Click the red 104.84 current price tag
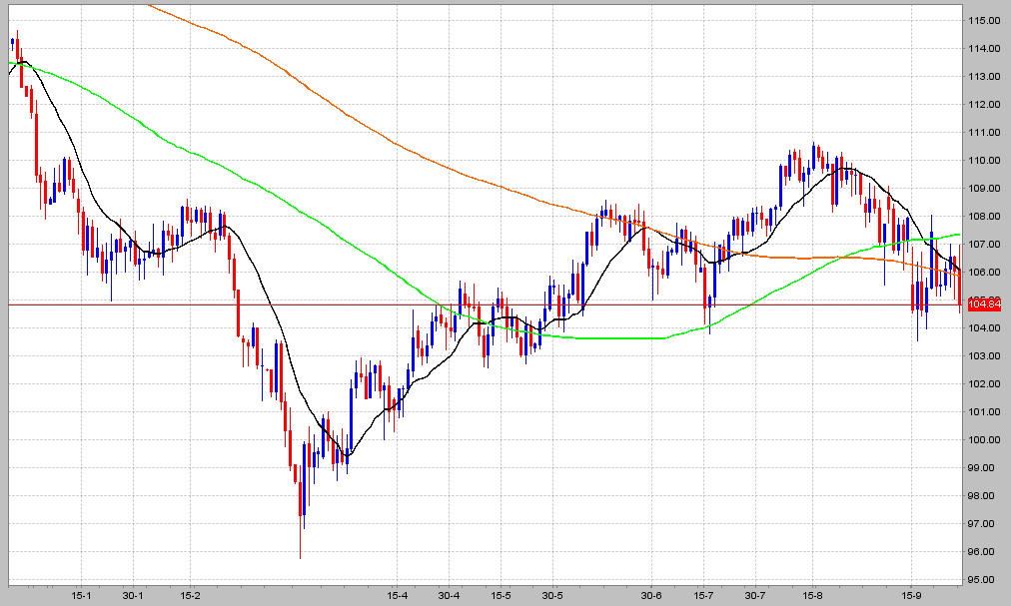 985,304
